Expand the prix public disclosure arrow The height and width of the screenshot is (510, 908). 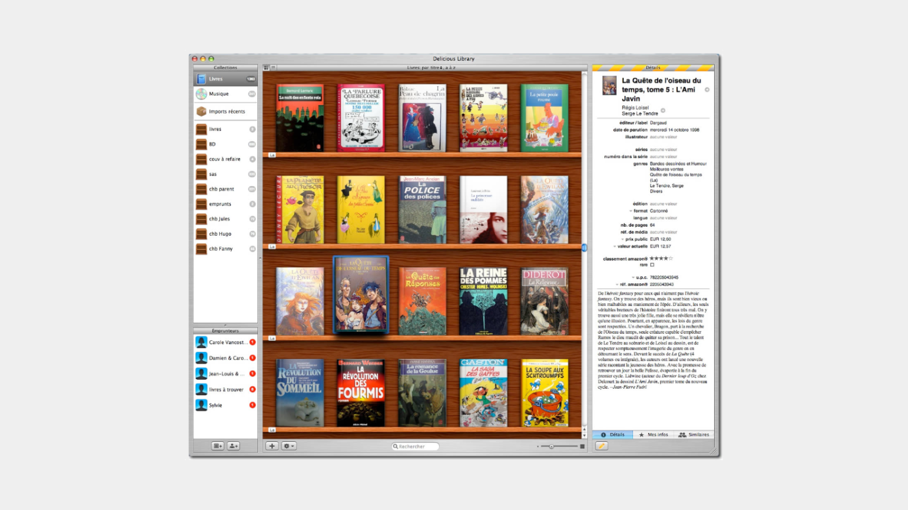[x=622, y=239]
